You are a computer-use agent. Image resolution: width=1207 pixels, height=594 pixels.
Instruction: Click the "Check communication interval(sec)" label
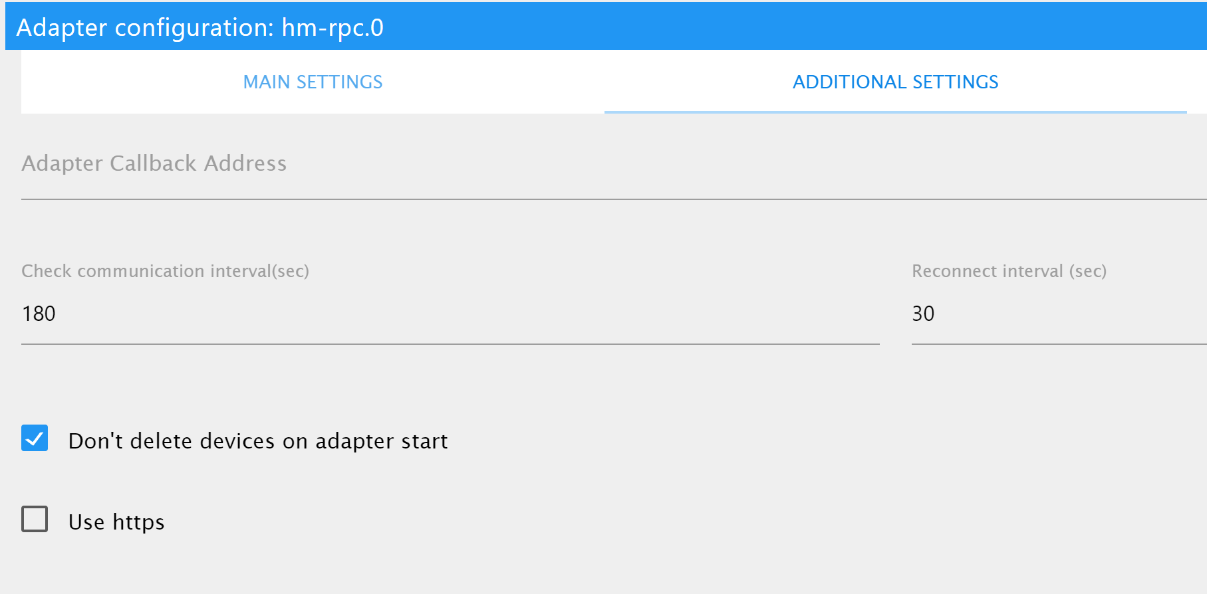pyautogui.click(x=165, y=271)
